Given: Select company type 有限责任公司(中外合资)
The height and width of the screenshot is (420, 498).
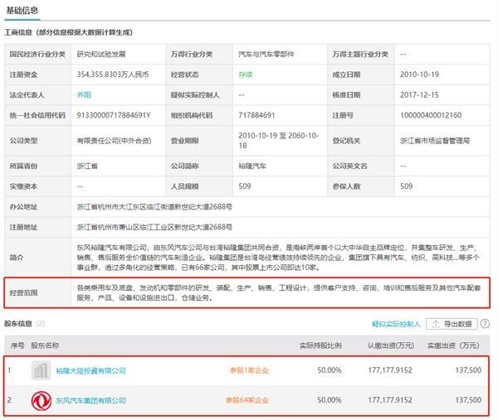Looking at the screenshot, I should [x=114, y=141].
